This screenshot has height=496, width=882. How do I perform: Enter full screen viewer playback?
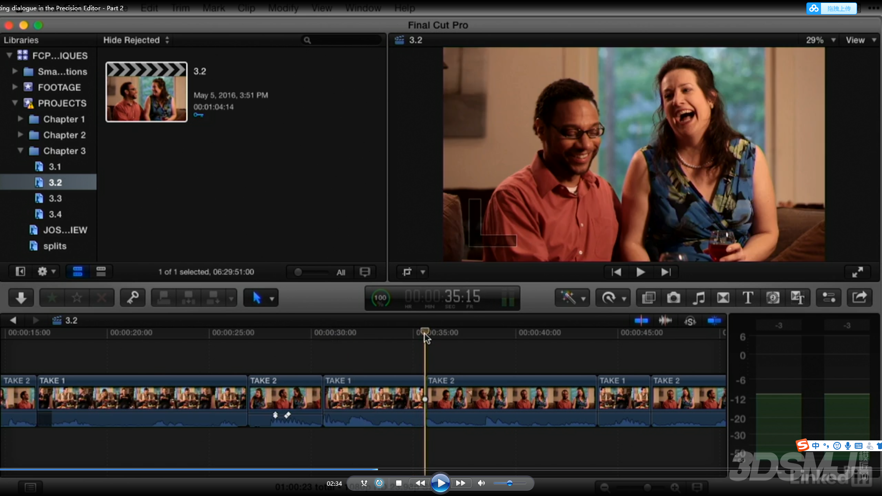[x=858, y=272]
